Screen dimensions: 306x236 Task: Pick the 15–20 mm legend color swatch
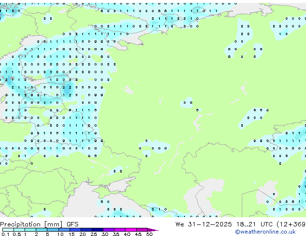click(75, 230)
